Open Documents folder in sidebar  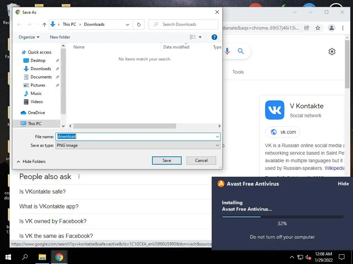[x=41, y=77]
